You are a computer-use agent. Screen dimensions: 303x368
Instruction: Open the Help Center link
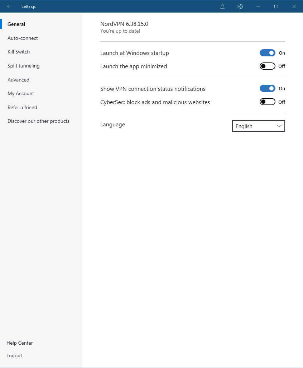tap(19, 343)
